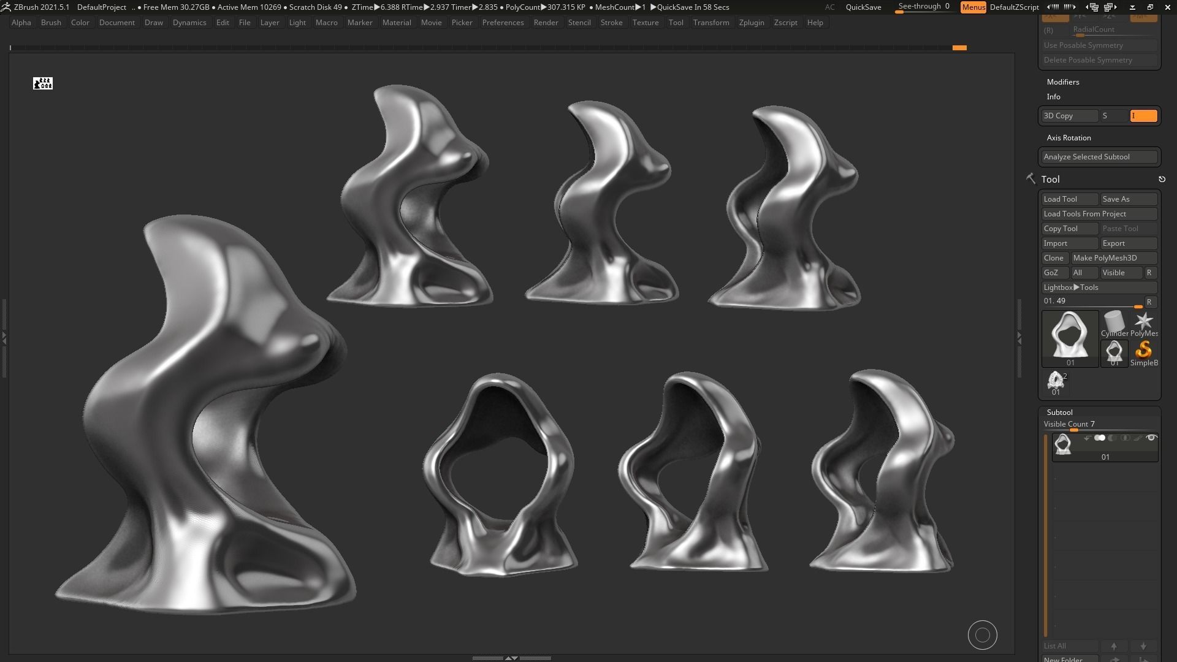Click the QuickSave button

point(863,7)
